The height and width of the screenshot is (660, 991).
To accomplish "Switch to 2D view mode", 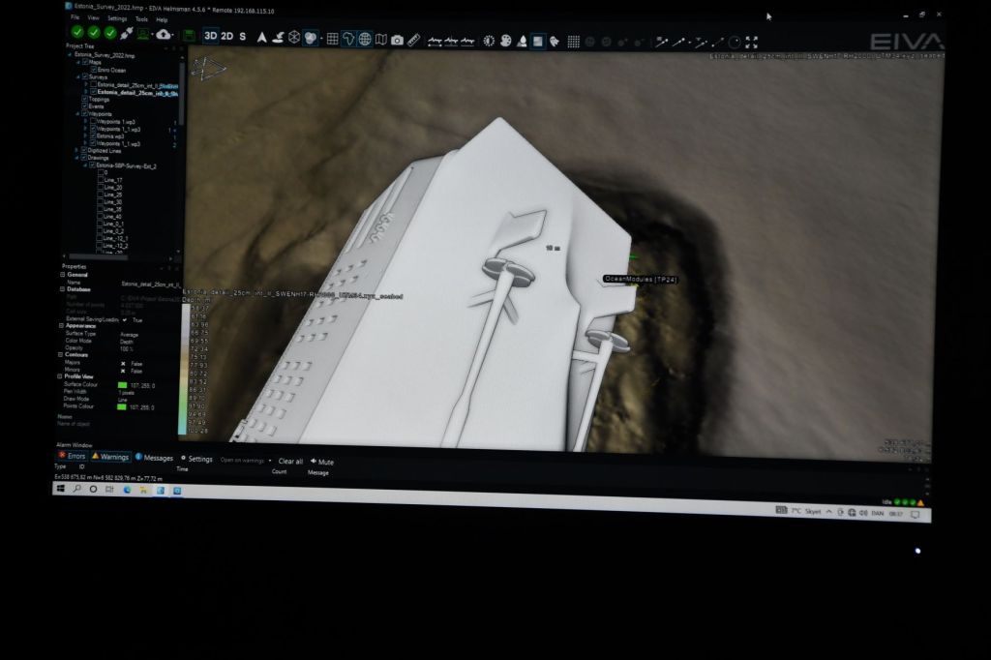I will click(226, 37).
